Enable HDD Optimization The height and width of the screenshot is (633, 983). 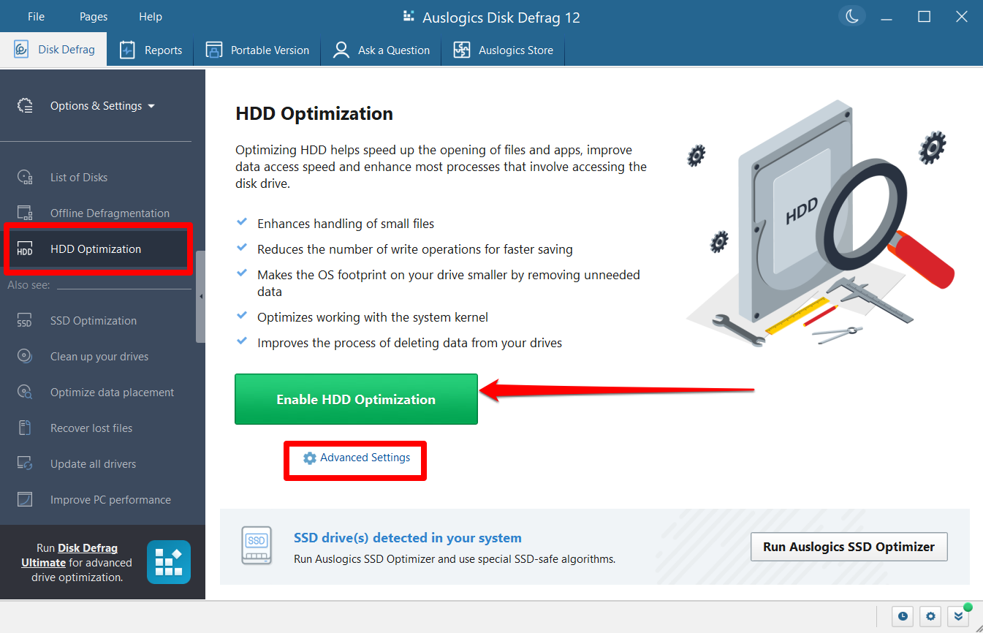(x=356, y=399)
